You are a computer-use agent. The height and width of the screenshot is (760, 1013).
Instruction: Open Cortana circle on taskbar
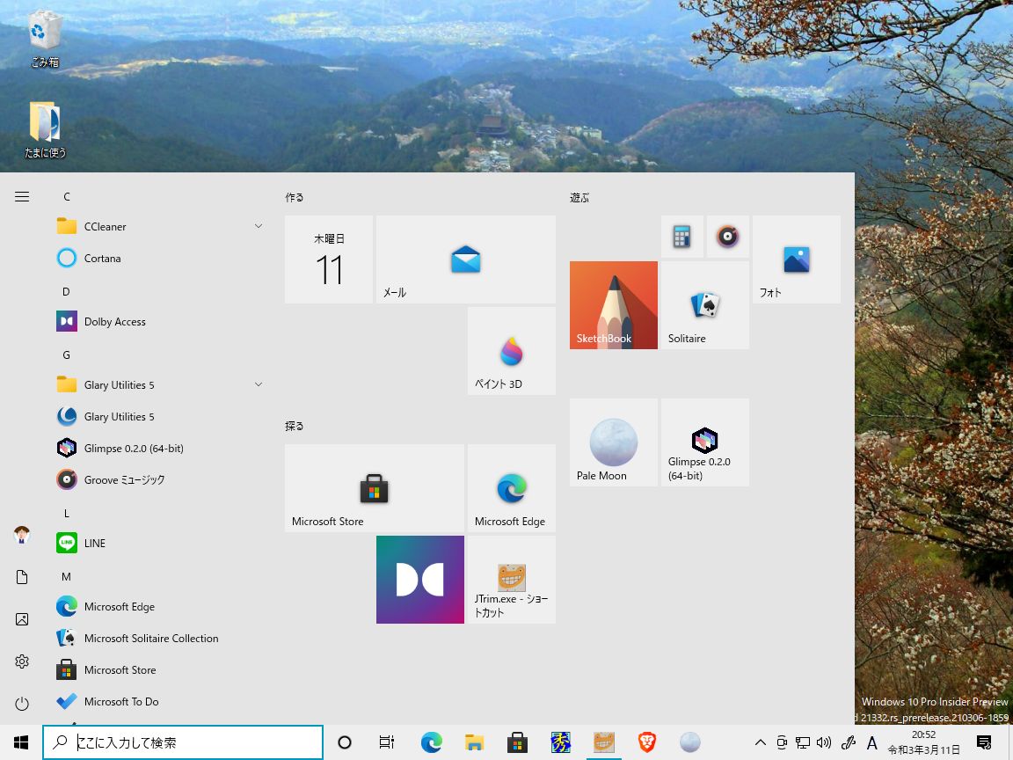[345, 742]
